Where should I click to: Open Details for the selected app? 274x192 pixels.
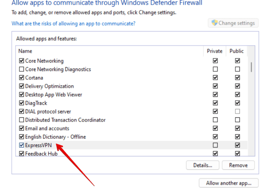pos(203,165)
